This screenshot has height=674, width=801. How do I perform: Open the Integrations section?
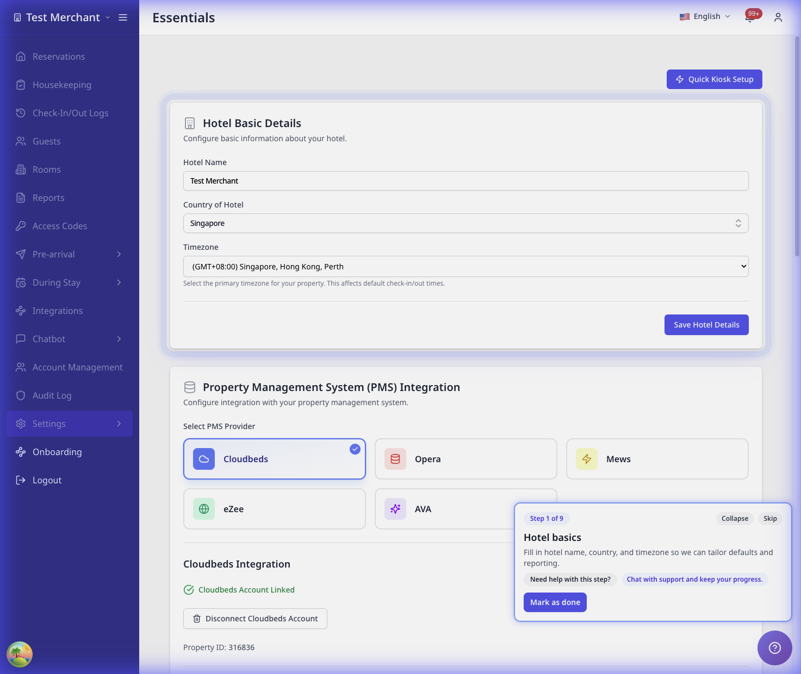point(57,311)
